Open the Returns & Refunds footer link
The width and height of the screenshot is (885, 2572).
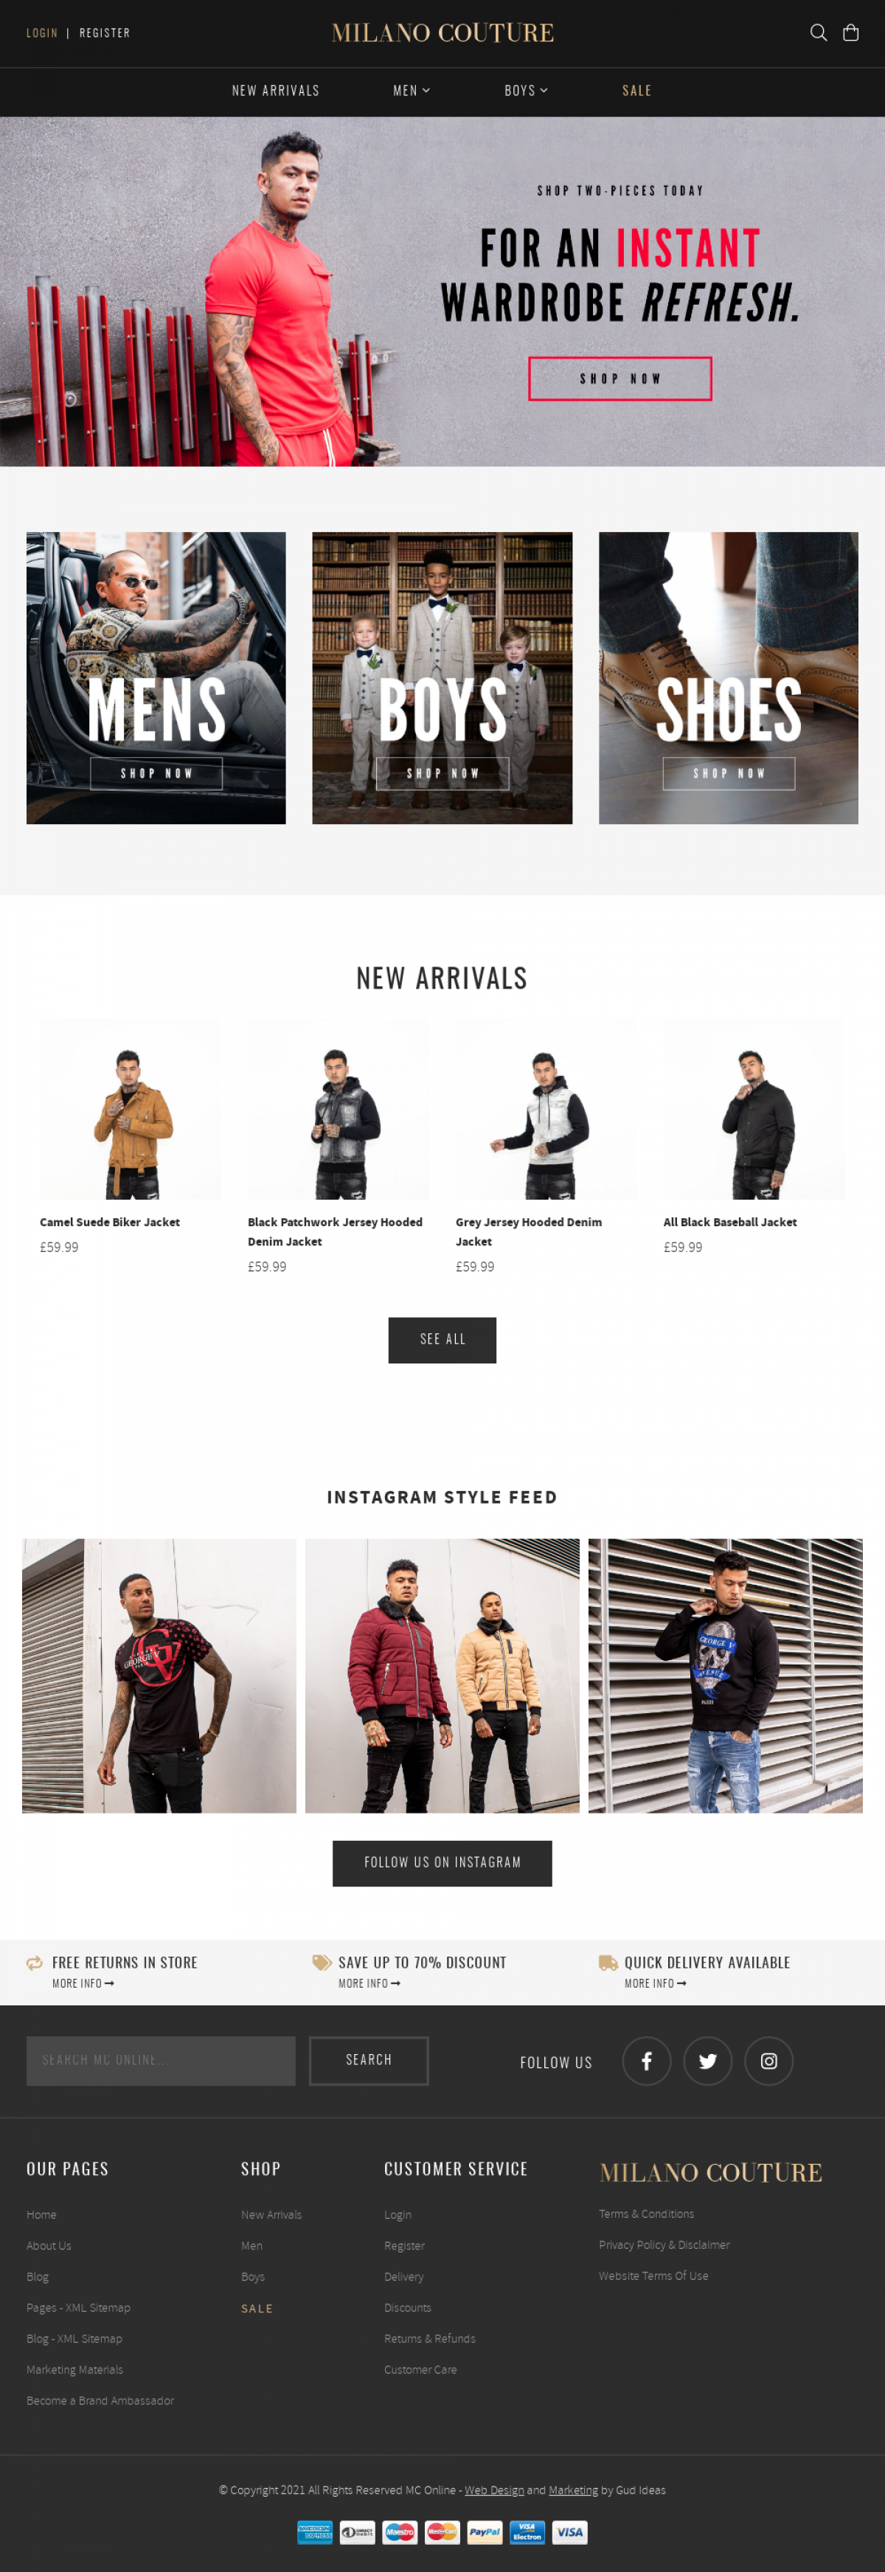429,2338
